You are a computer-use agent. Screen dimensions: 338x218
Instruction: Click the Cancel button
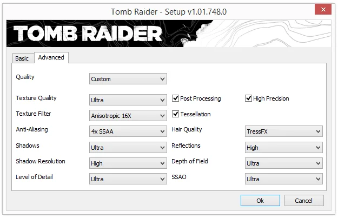coord(304,201)
